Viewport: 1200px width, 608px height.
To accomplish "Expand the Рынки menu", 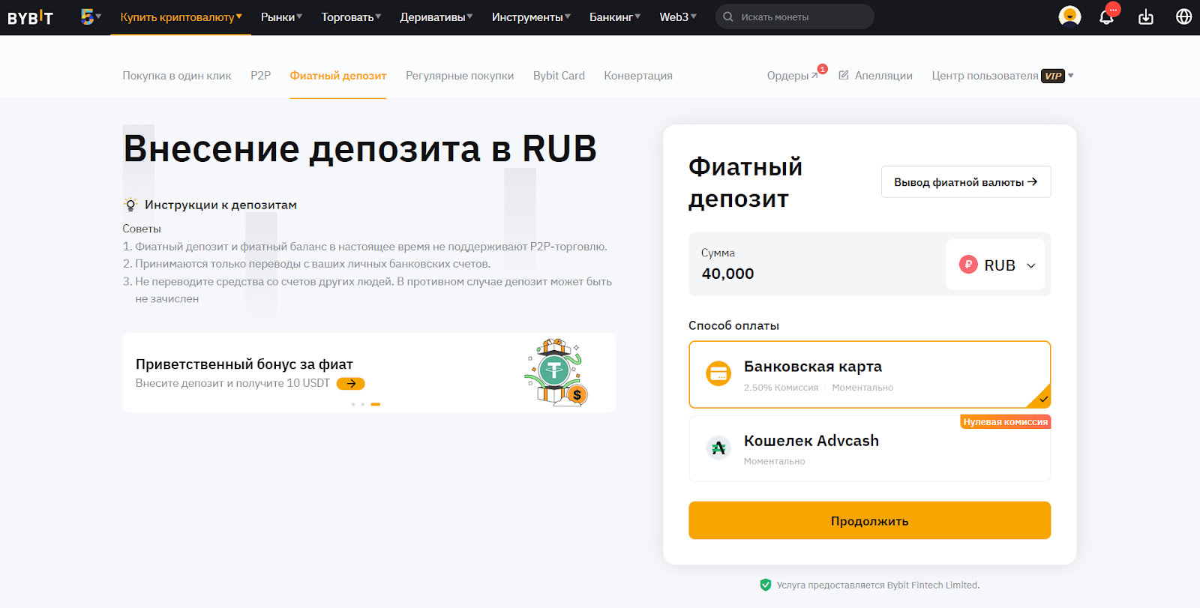I will pyautogui.click(x=281, y=17).
